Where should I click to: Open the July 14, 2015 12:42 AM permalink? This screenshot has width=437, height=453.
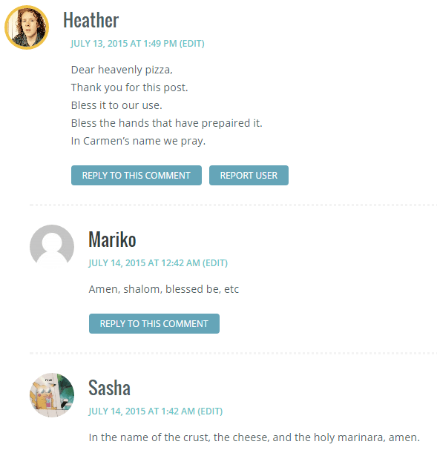click(144, 263)
